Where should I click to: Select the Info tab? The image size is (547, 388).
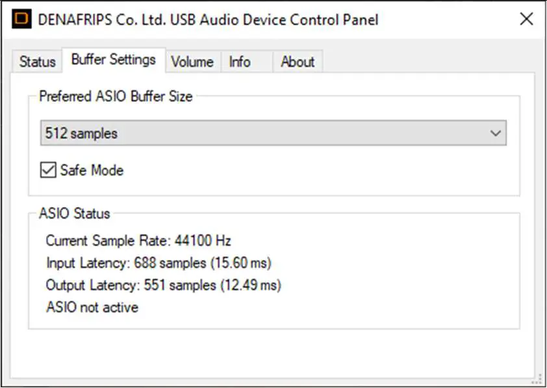(x=238, y=62)
